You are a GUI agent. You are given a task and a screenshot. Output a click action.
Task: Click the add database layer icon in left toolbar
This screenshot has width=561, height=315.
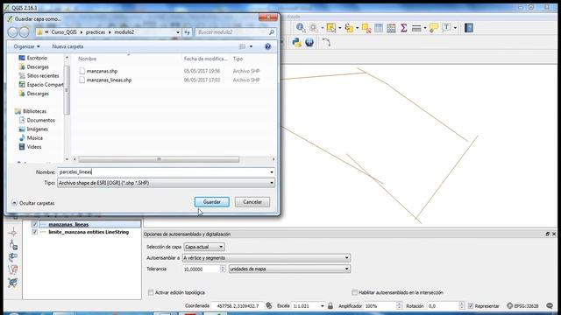[x=13, y=257]
